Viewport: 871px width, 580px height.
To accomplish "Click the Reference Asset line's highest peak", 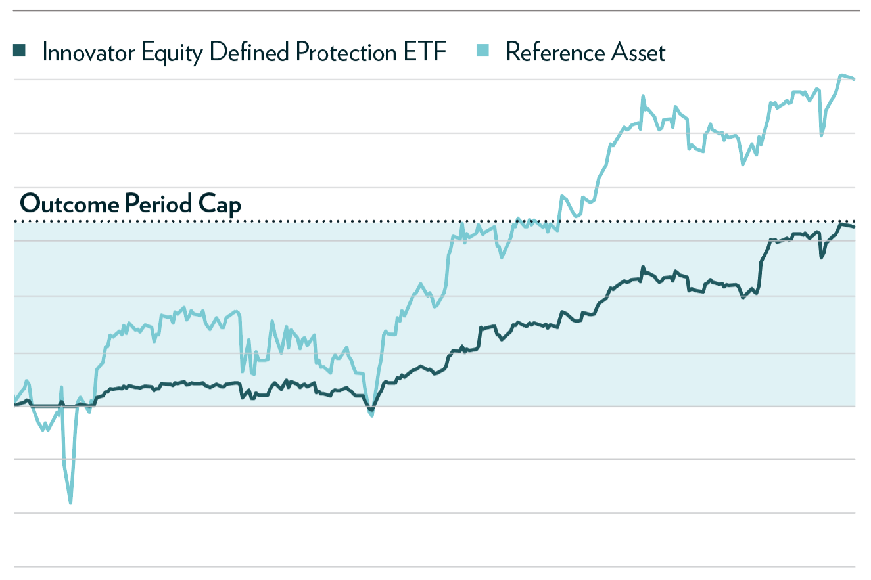I will (841, 75).
